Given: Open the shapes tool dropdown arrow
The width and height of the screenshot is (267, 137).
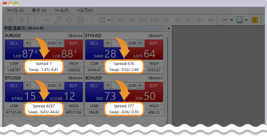Looking at the screenshot, I should tap(109, 20).
